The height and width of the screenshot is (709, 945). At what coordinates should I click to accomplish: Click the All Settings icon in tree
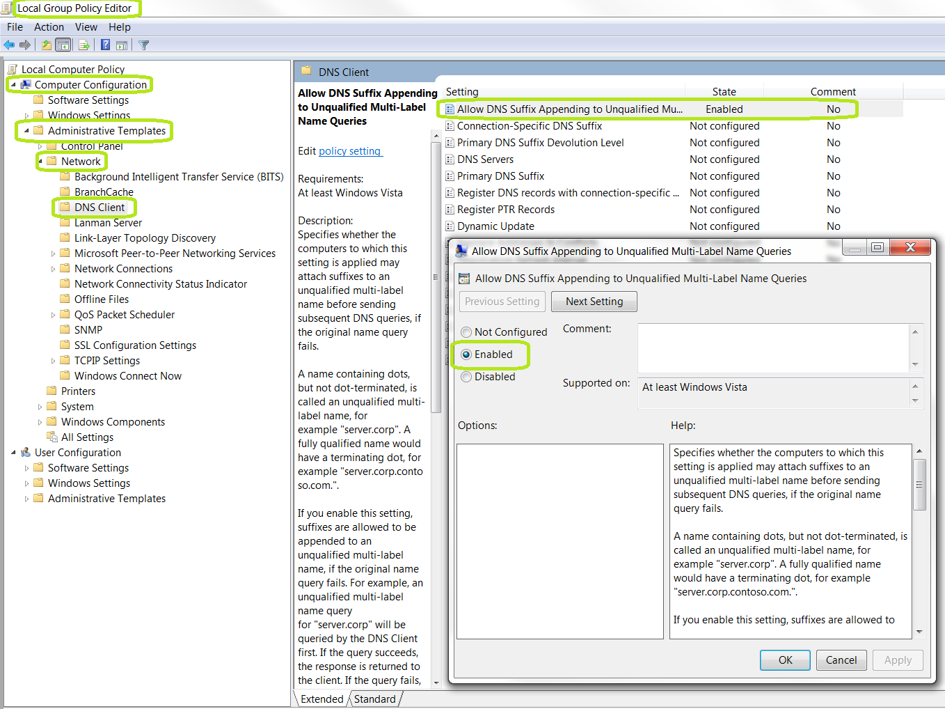(x=52, y=437)
